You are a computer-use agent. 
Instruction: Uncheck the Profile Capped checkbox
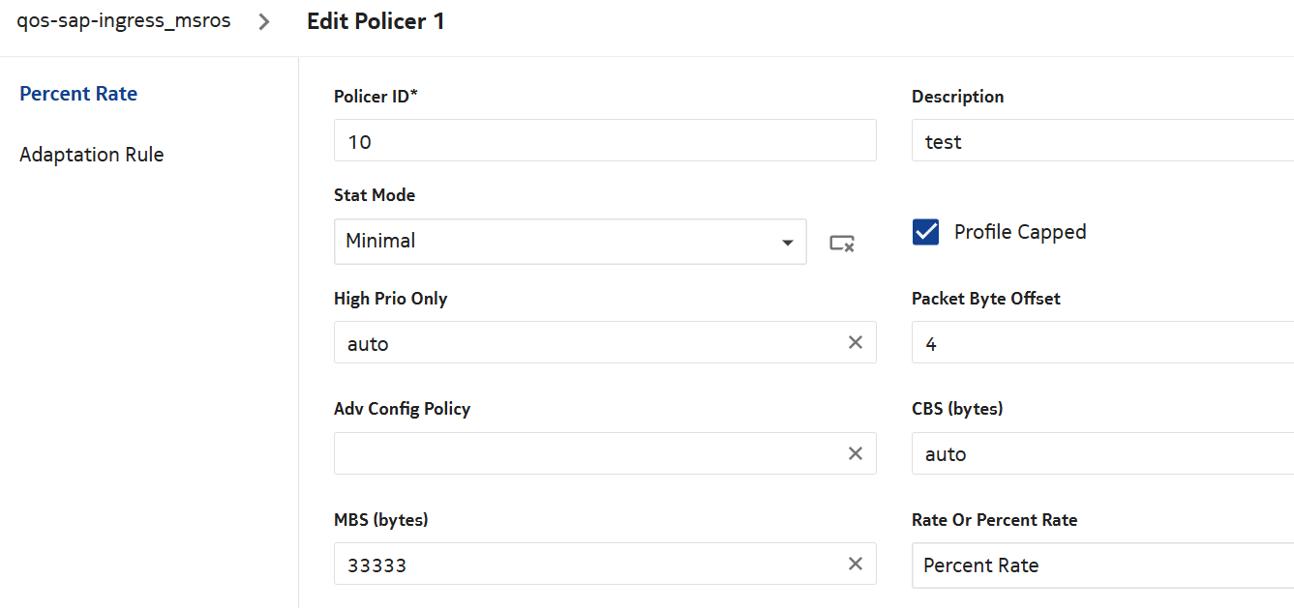pyautogui.click(x=926, y=232)
